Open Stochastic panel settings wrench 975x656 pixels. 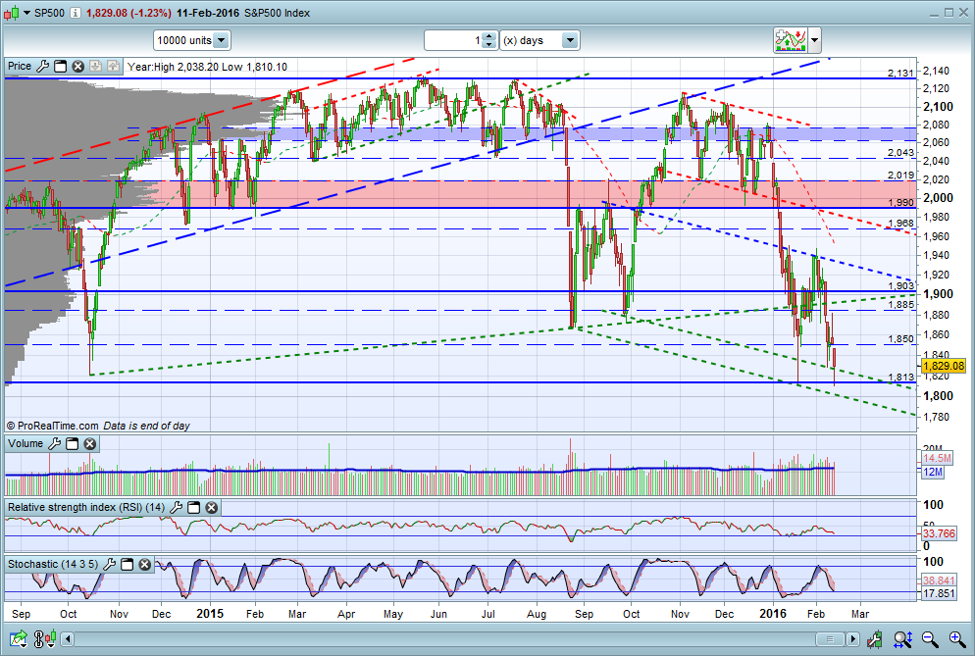point(109,564)
